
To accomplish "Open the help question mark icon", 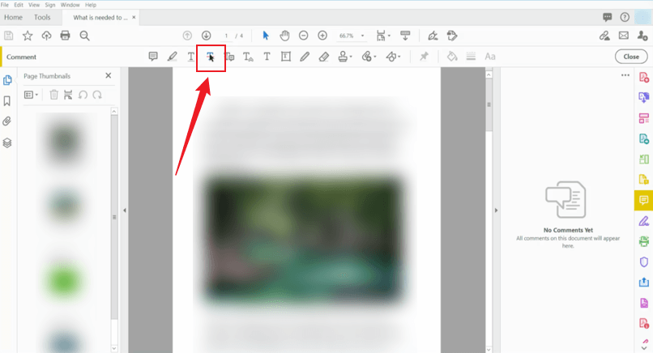I will [625, 17].
